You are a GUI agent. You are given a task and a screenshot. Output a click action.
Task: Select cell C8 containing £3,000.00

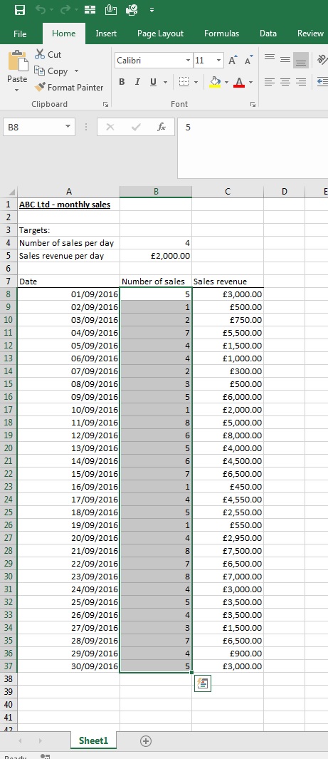click(x=228, y=294)
